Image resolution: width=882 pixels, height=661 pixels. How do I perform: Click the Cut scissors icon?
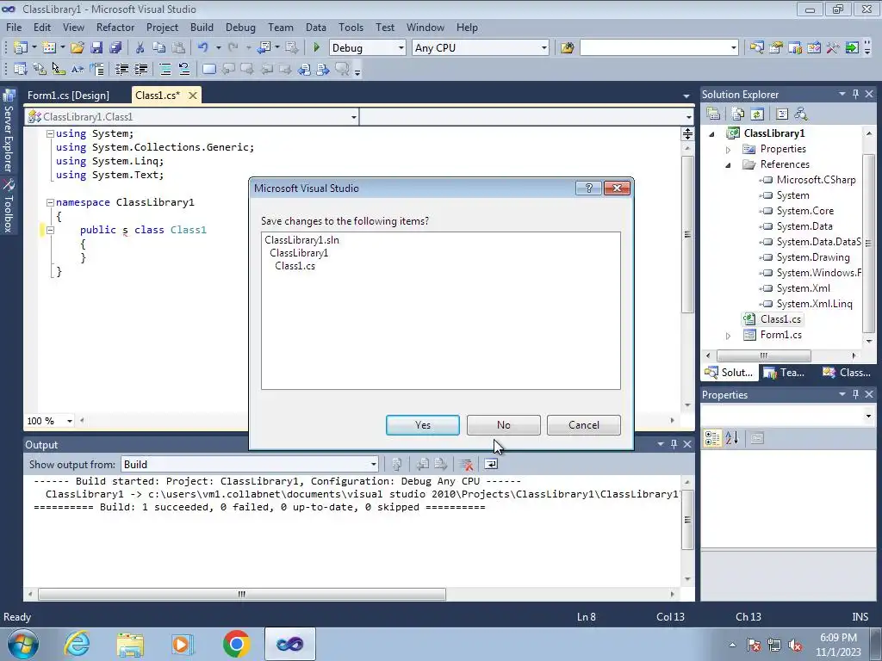click(x=140, y=48)
